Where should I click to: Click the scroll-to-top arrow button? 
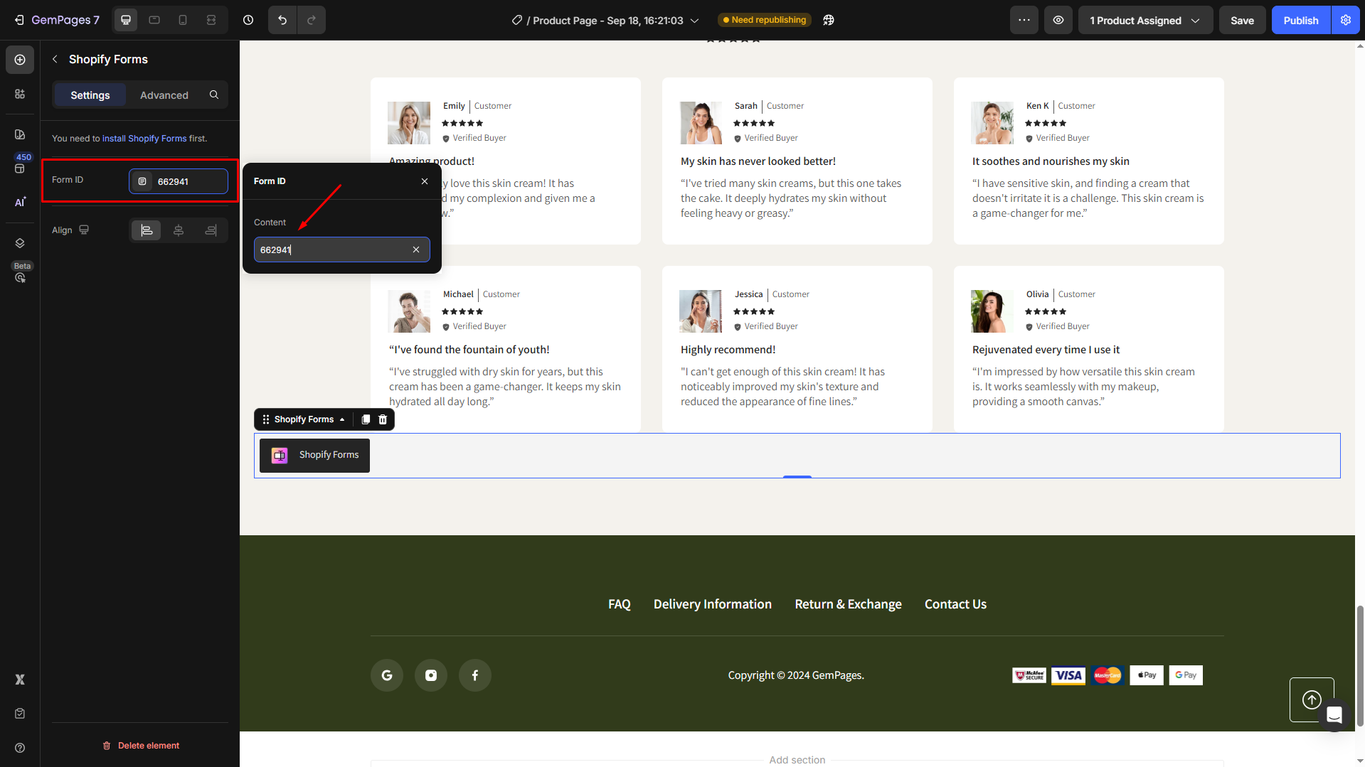coord(1312,699)
